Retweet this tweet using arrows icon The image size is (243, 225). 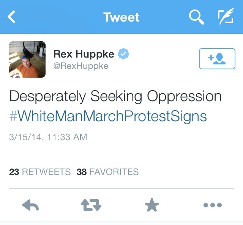[91, 205]
